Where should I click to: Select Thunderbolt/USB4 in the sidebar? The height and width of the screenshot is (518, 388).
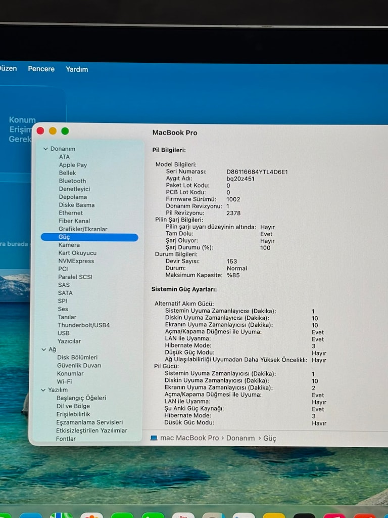(x=84, y=325)
